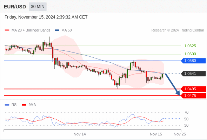Click the blue downward forecast arrow

(x=172, y=84)
